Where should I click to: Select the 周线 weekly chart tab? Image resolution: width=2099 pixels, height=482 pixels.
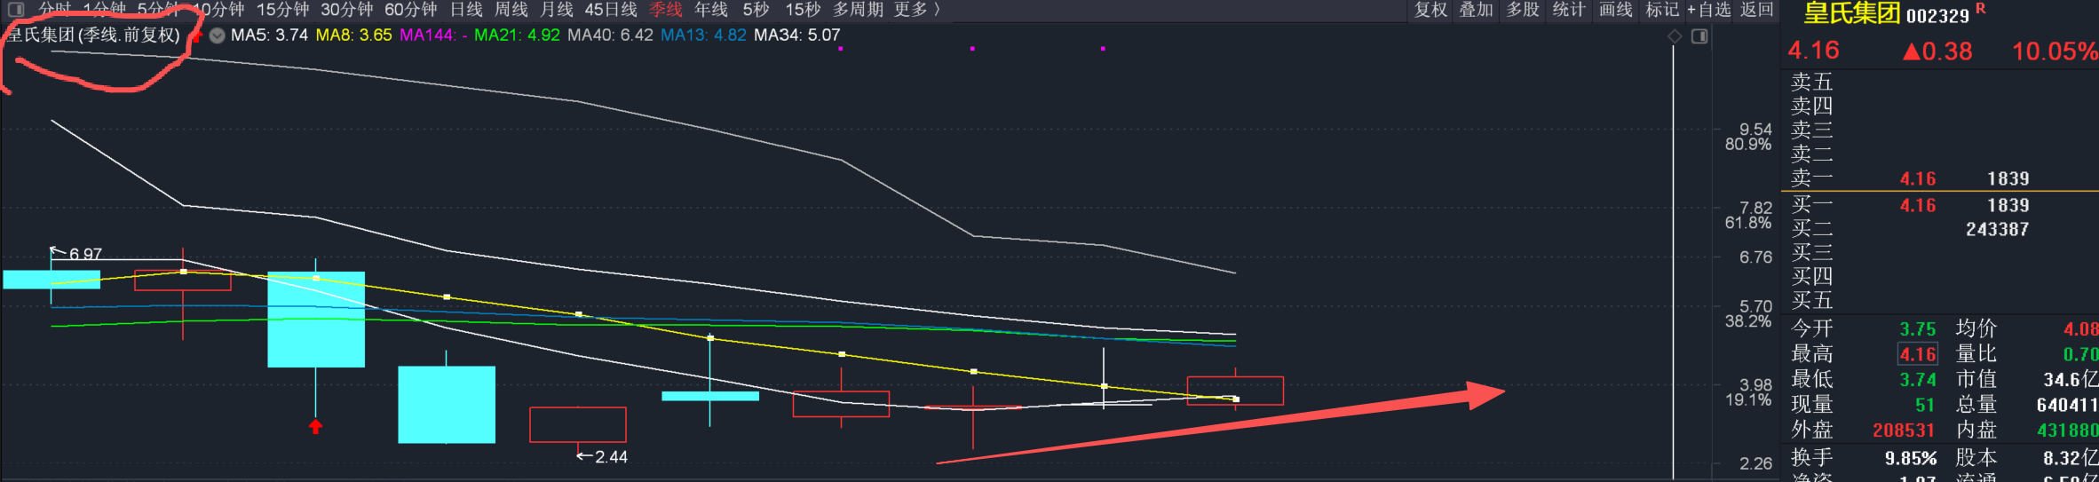tap(511, 9)
